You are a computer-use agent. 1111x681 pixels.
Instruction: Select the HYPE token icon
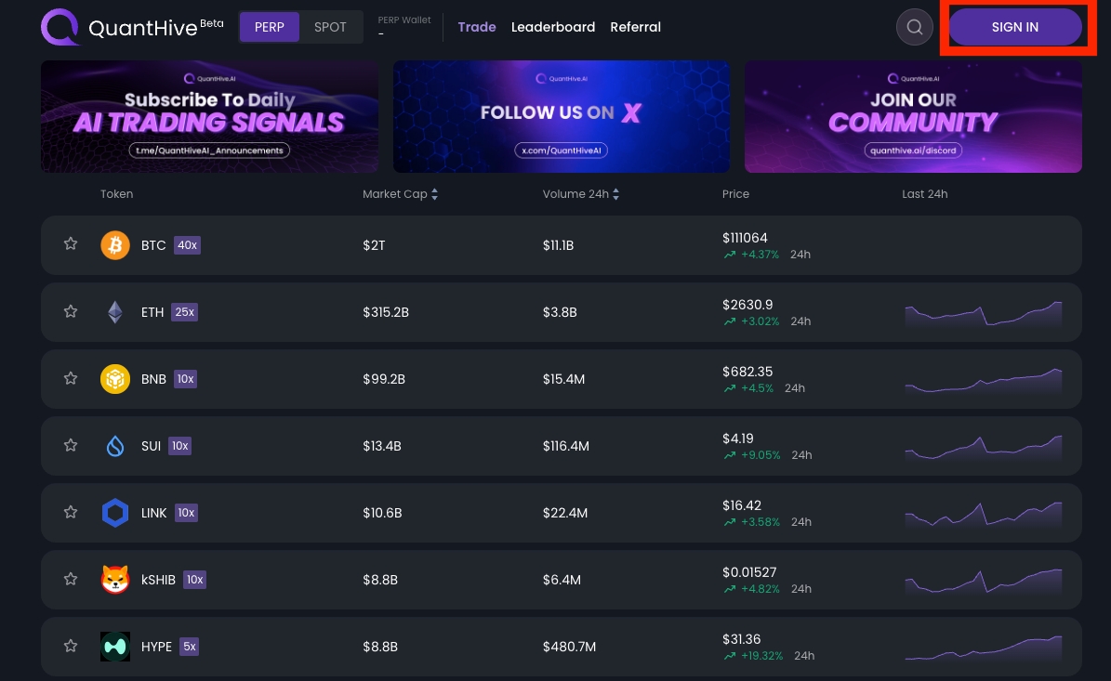[x=115, y=647]
